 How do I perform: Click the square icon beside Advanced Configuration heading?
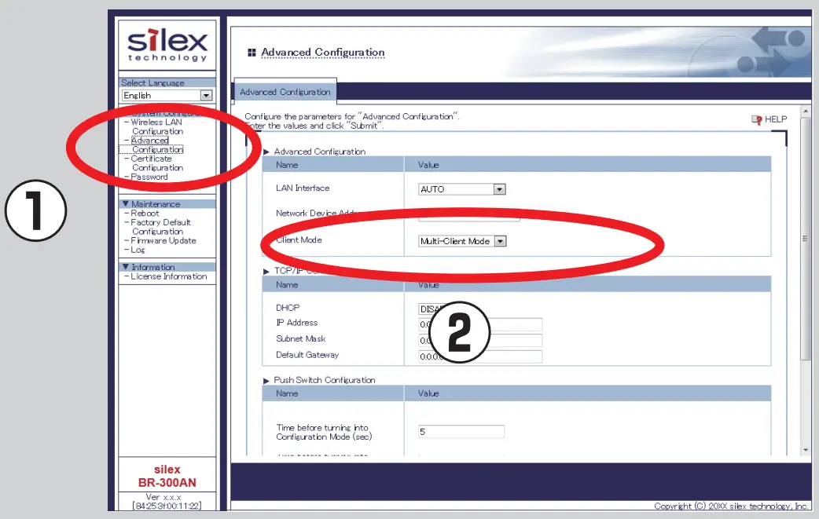pyautogui.click(x=252, y=53)
